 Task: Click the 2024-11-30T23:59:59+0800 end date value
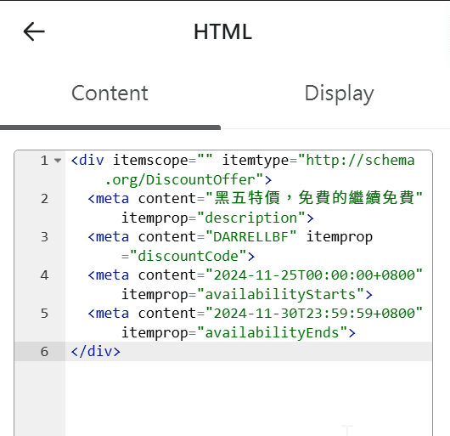coord(314,313)
